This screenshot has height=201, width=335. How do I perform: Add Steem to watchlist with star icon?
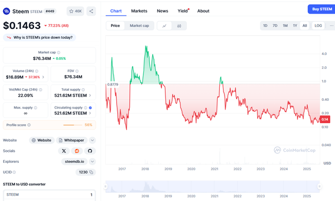(x=75, y=11)
